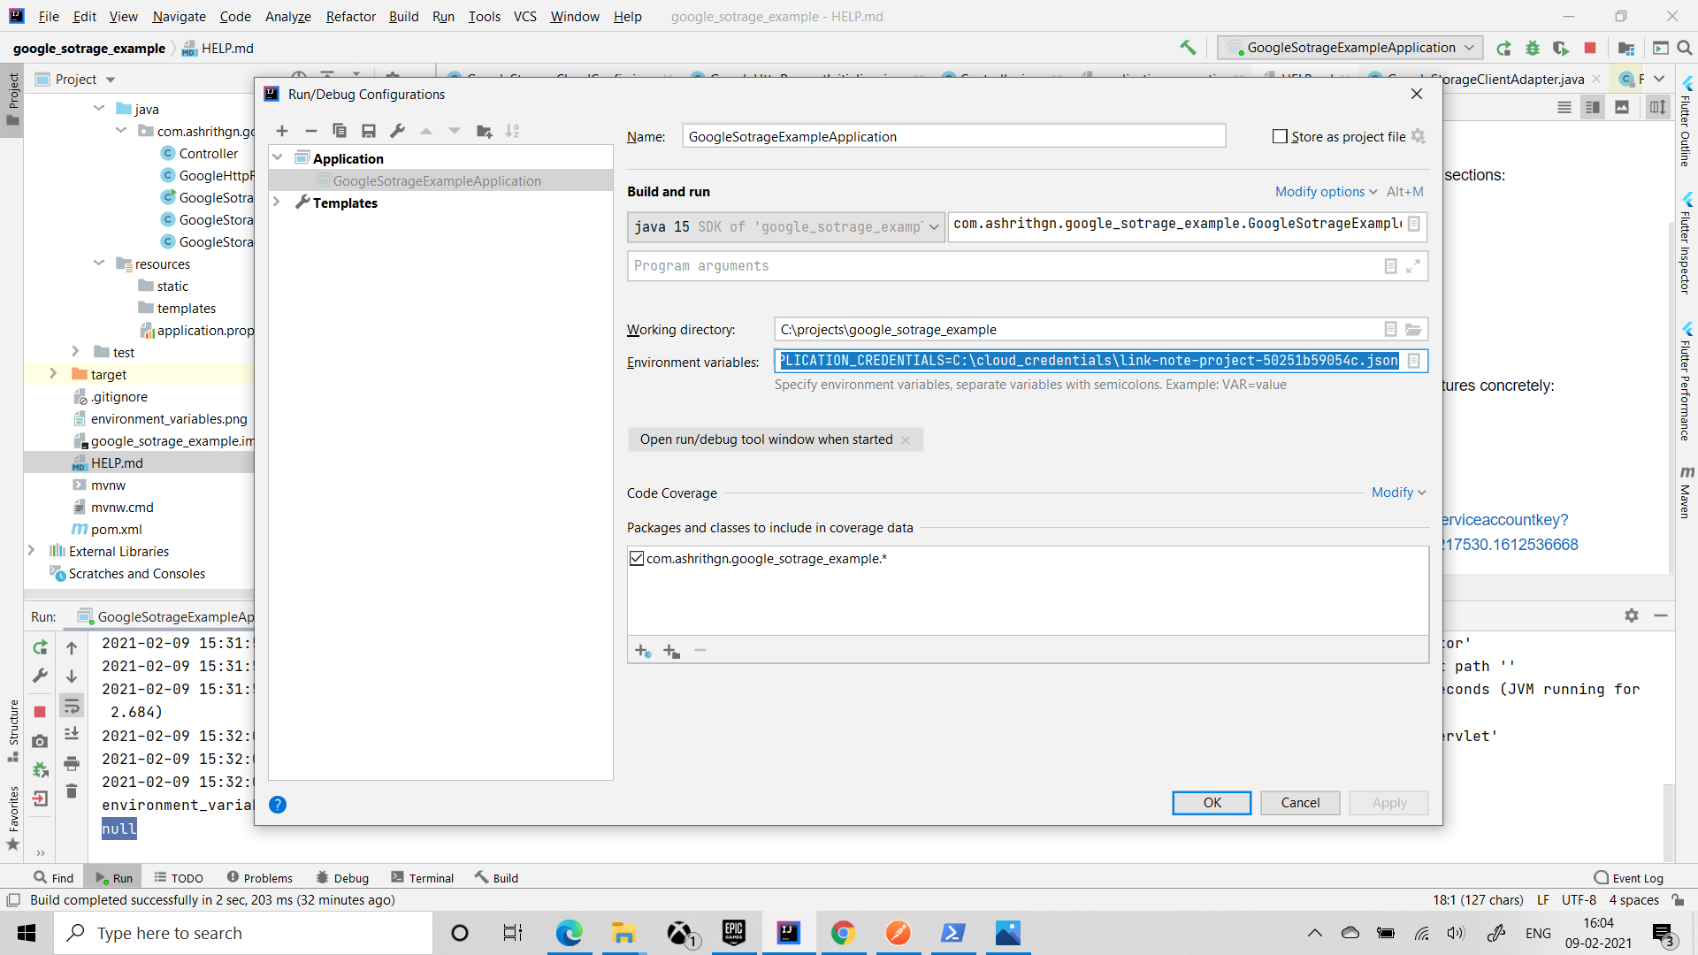Open the Refactor menu

pos(350,16)
